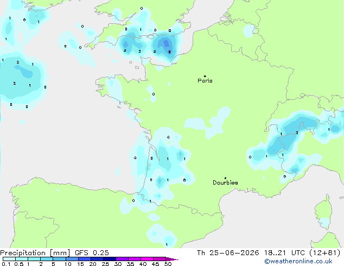
Task: Pick the 15–20 mm legend swatch
Action: (x=84, y=259)
